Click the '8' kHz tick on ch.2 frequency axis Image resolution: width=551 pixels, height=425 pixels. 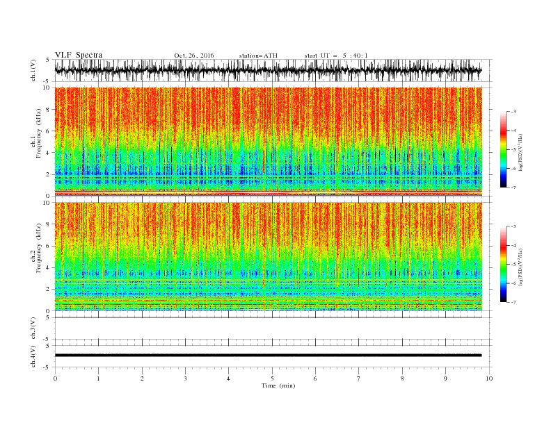point(48,224)
